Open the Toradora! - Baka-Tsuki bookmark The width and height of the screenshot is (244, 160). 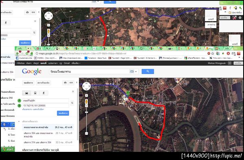click(x=96, y=58)
